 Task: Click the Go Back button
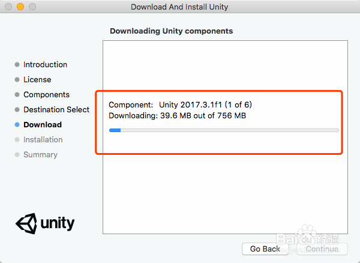point(265,249)
